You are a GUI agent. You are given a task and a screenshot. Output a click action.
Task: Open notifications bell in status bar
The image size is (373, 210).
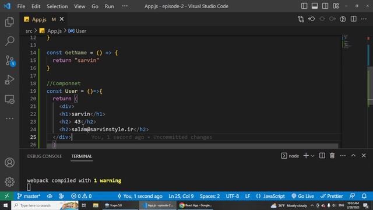[364, 196]
